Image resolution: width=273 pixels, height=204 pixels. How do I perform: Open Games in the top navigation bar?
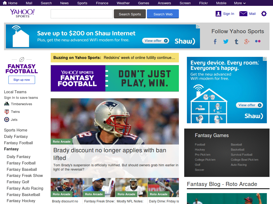(143, 3)
